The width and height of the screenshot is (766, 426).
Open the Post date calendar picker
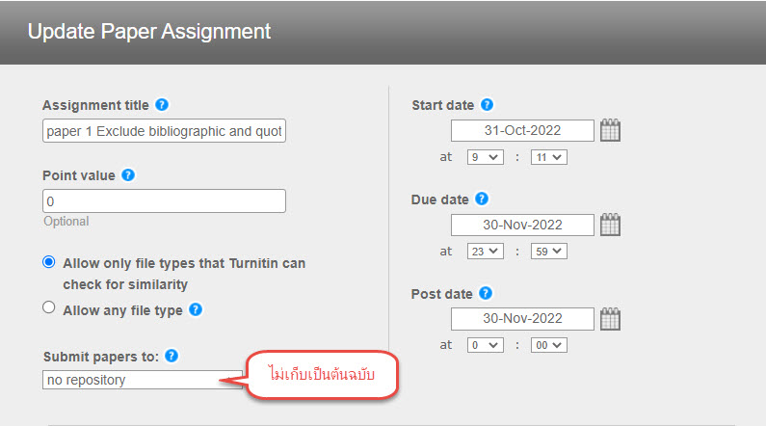pyautogui.click(x=610, y=319)
